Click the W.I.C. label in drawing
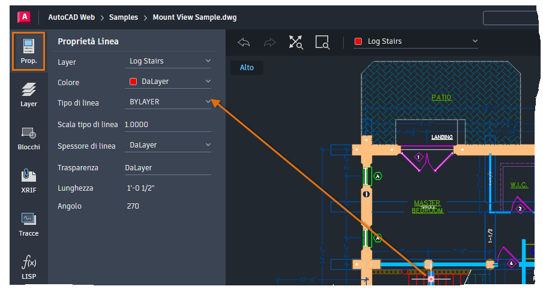The width and height of the screenshot is (543, 289). 519,185
